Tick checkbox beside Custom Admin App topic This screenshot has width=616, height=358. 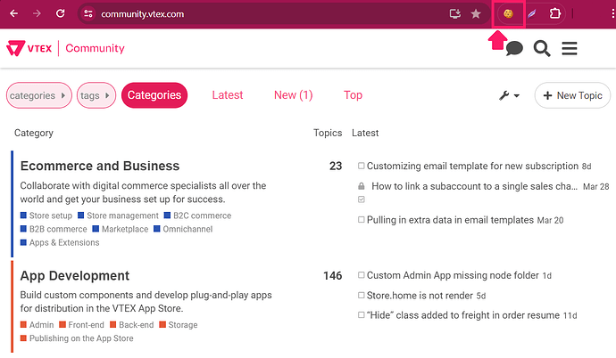point(362,276)
